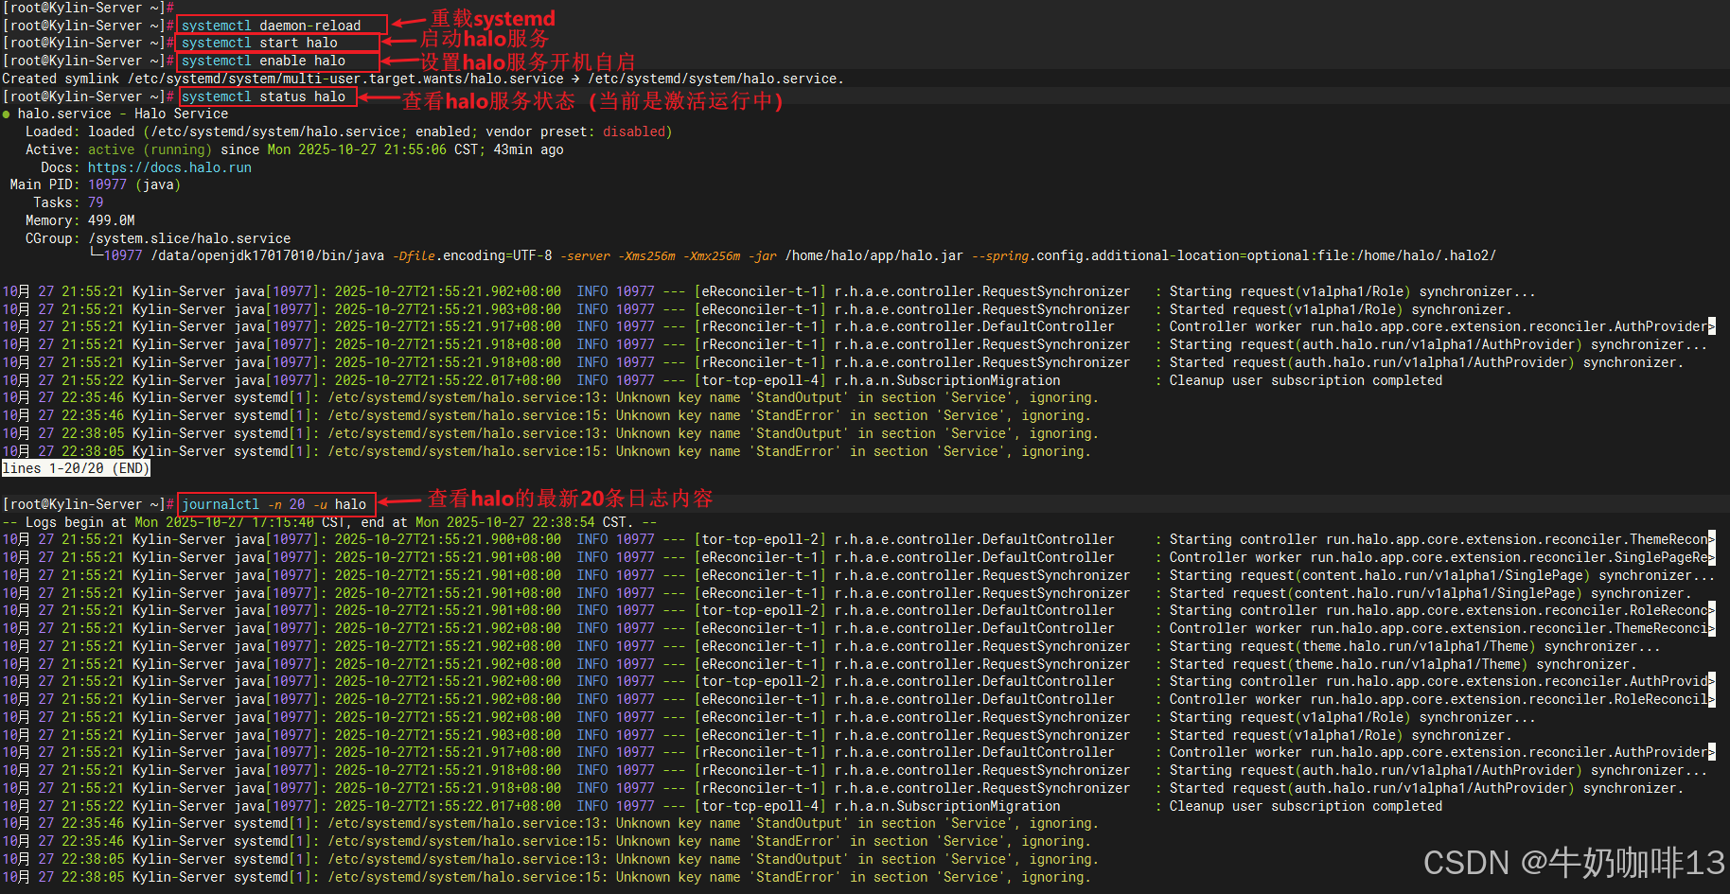
Task: Click the 'systemctl start halo' command
Action: [x=259, y=43]
